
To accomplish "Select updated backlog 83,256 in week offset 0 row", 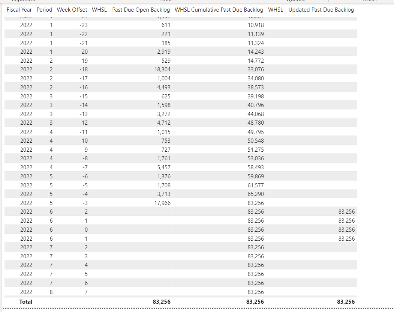I will (346, 230).
